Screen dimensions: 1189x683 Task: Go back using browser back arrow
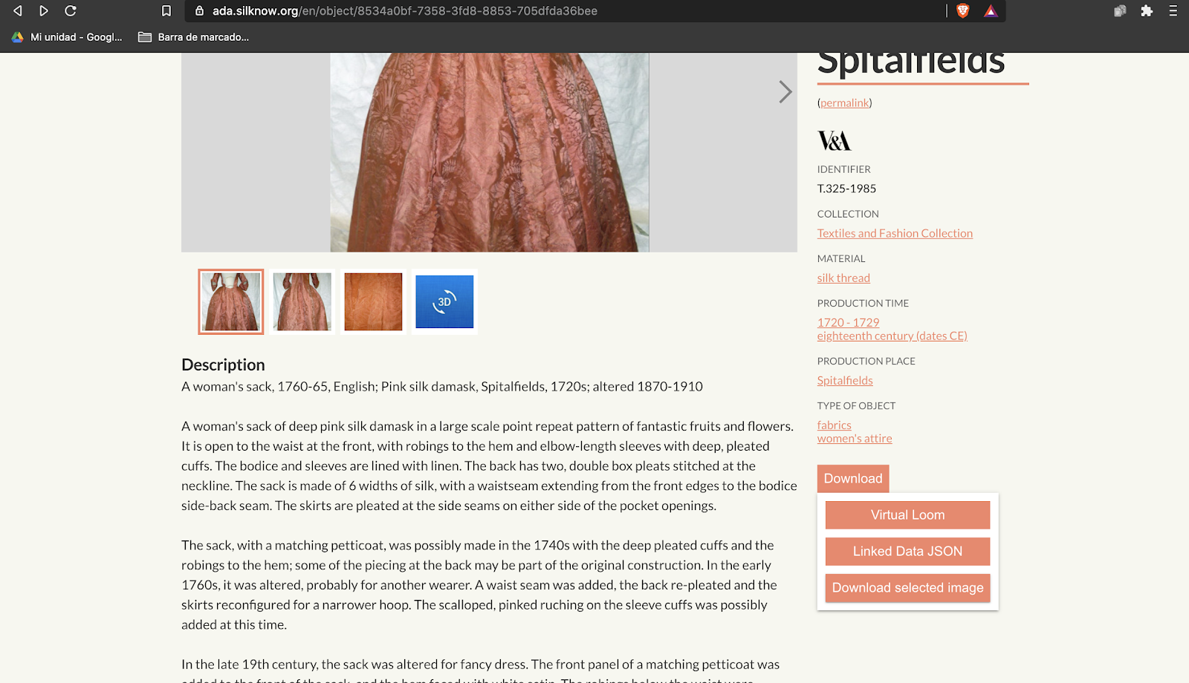18,10
